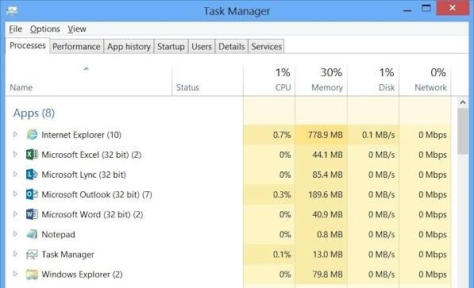Expand the Internet Explorer (10) process group
This screenshot has height=288, width=474.
click(15, 134)
